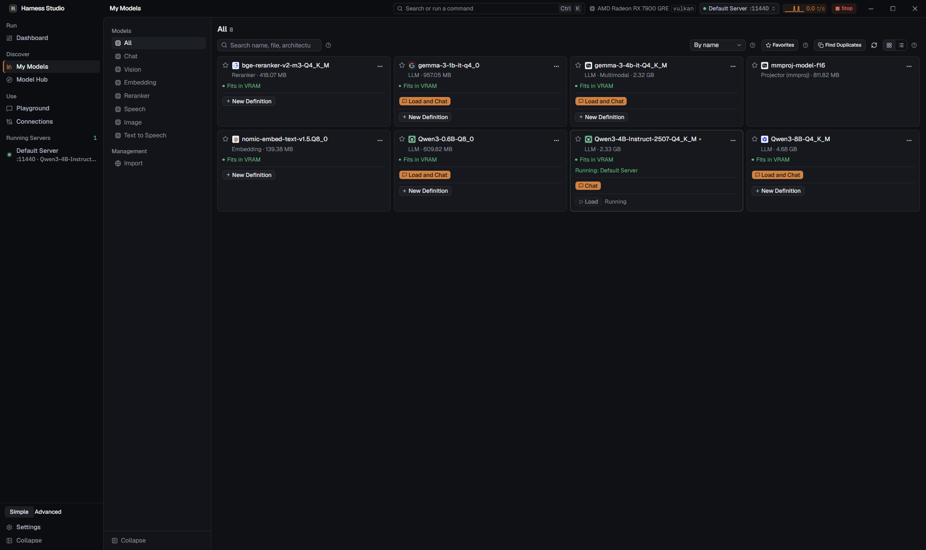The height and width of the screenshot is (550, 926).
Task: Open help icon next to search field
Action: pos(328,45)
